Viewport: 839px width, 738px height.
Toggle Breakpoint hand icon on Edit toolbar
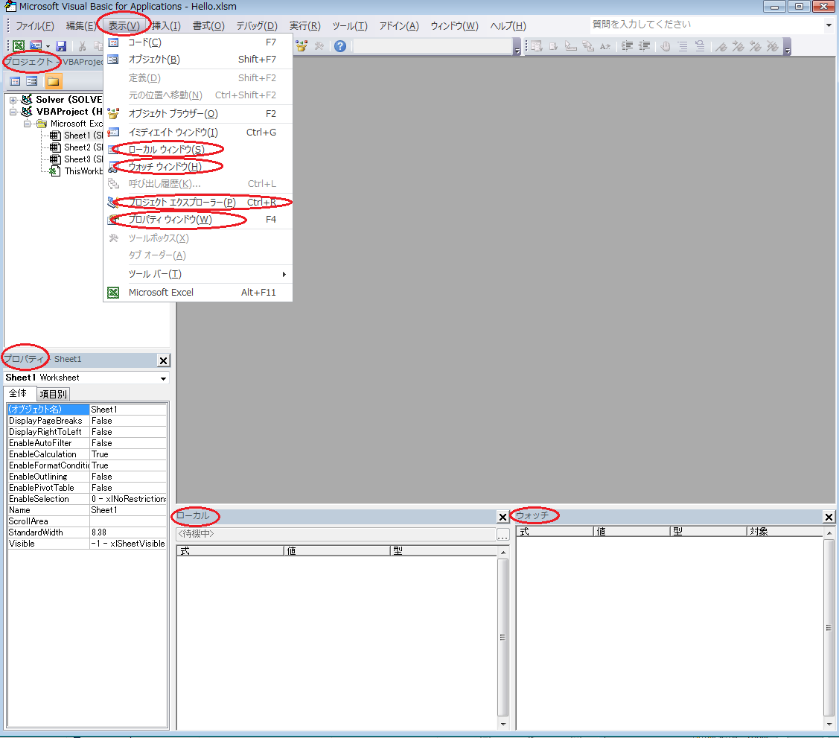coord(665,46)
